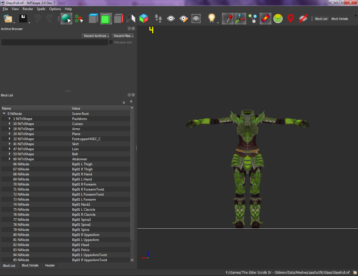358x276 pixels.
Task: Click the save floppy disk icon
Action: tap(23, 19)
